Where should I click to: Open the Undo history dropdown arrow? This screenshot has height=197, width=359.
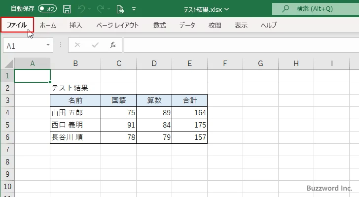tap(90, 9)
